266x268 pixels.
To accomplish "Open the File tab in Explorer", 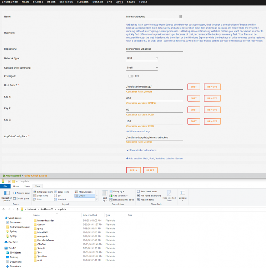I will point(5,186).
